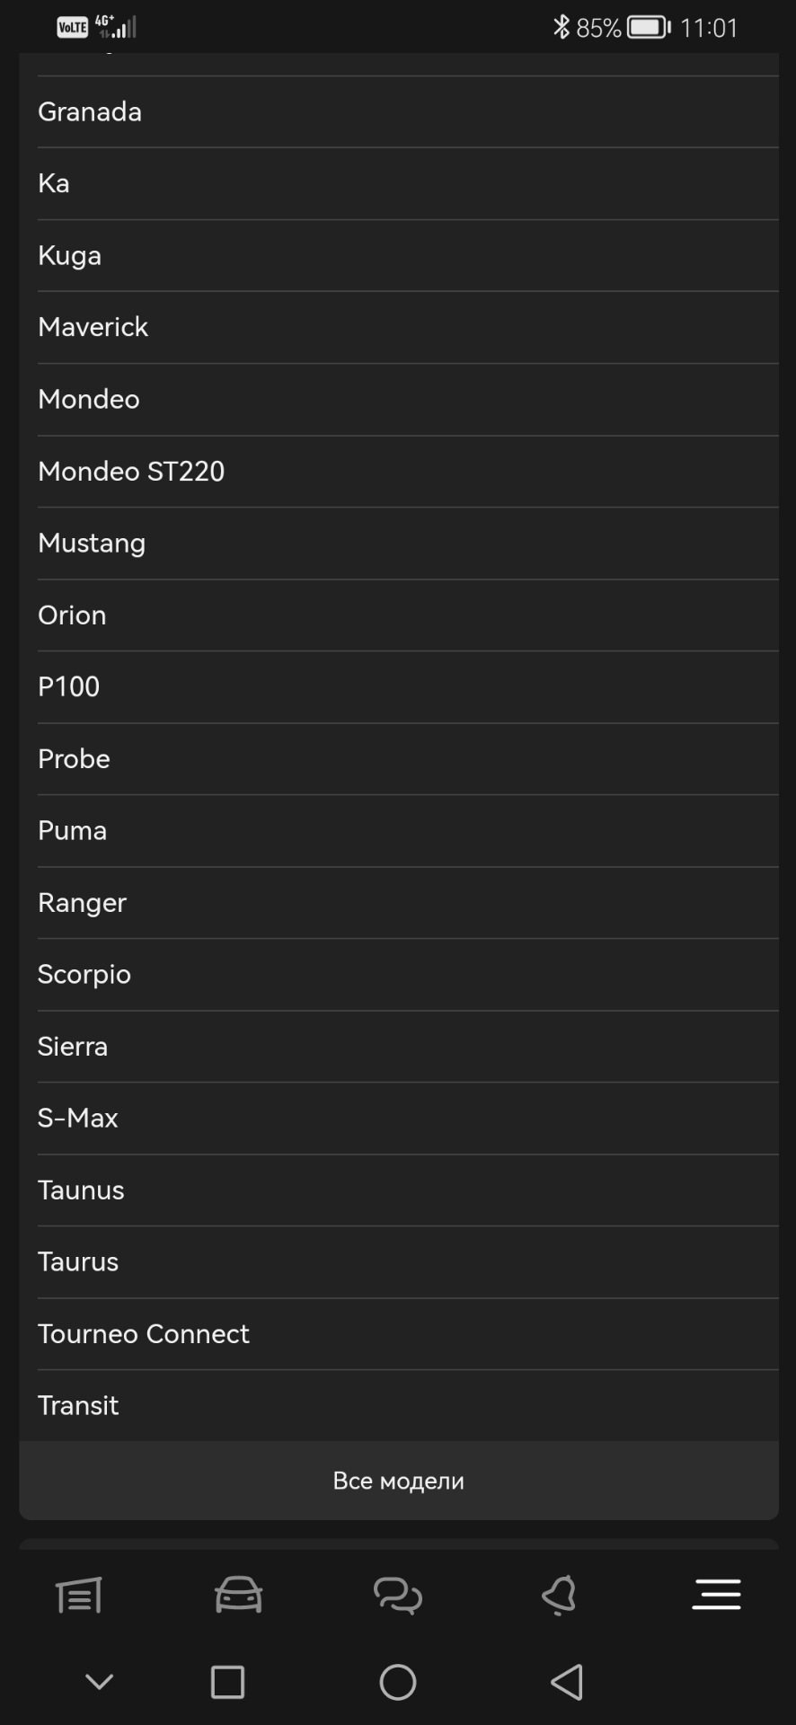796x1725 pixels.
Task: Tap the car icon in bottom navigation
Action: tap(238, 1596)
